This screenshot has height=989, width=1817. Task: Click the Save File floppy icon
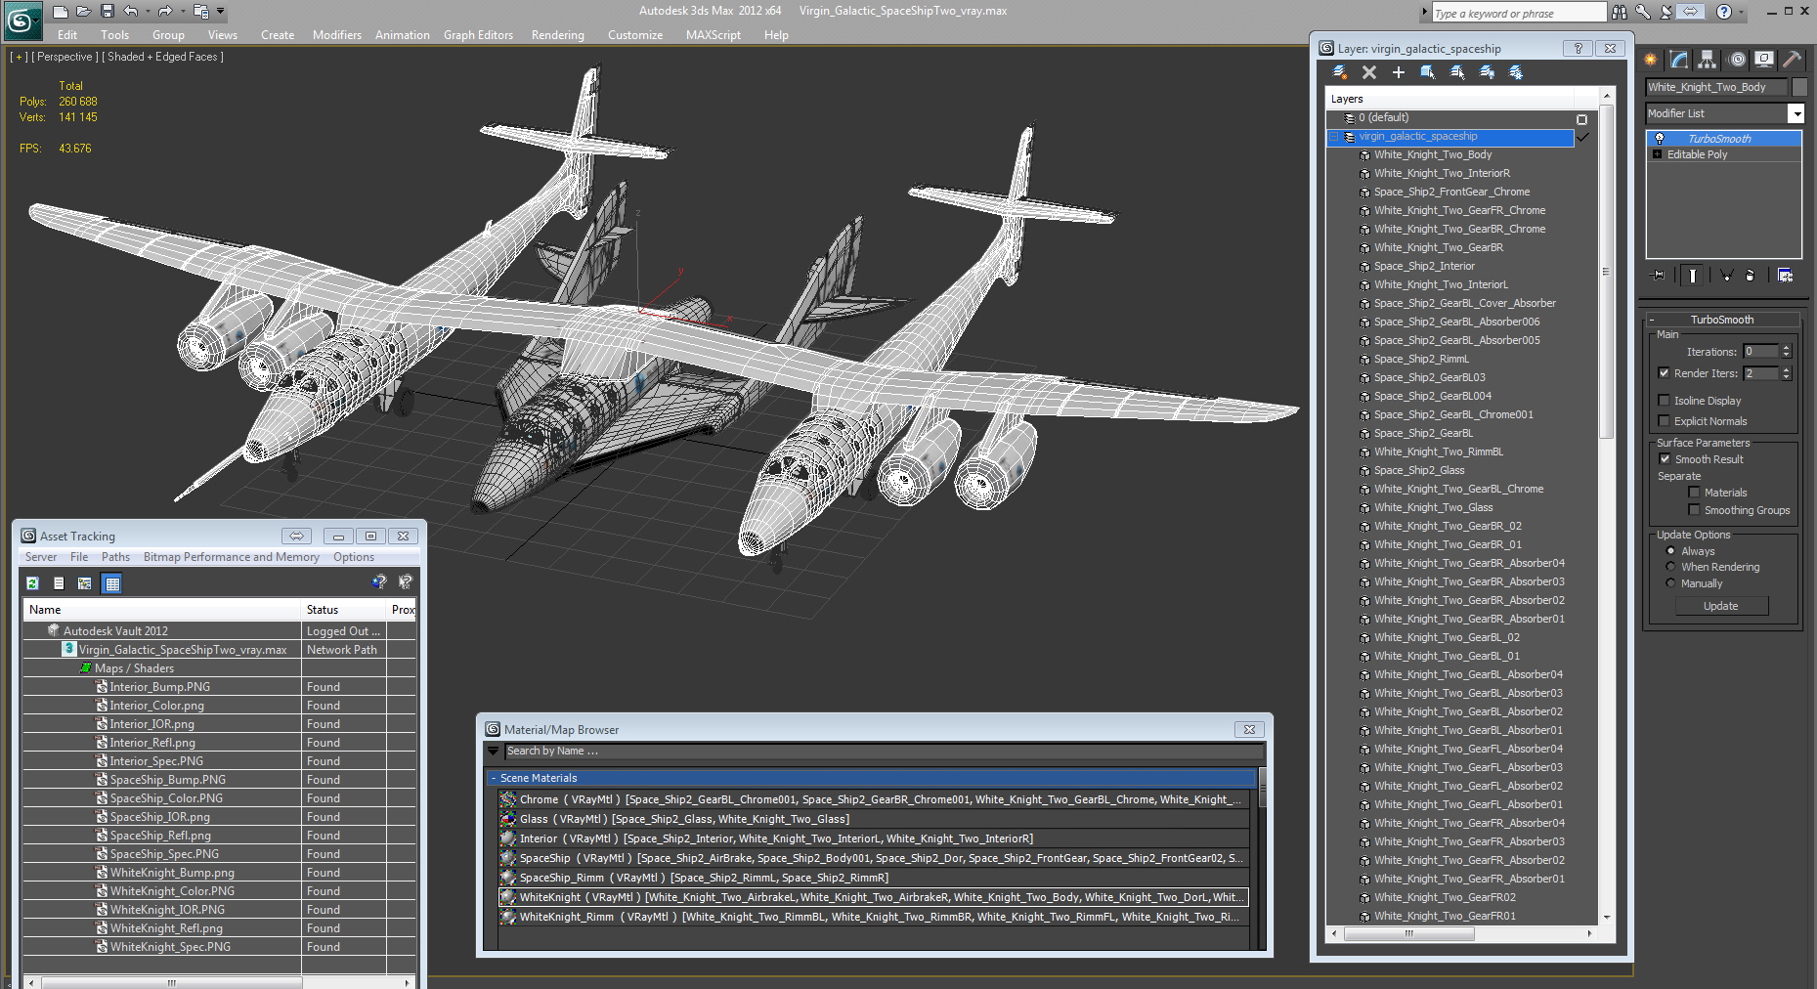click(x=108, y=12)
